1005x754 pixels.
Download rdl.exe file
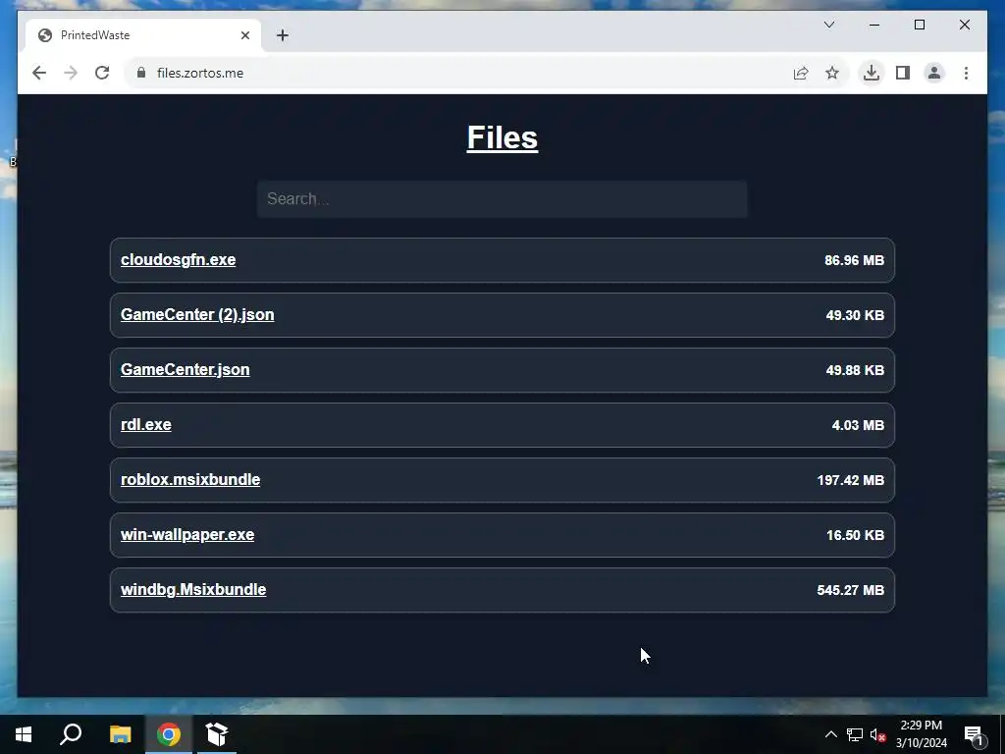[x=146, y=424]
